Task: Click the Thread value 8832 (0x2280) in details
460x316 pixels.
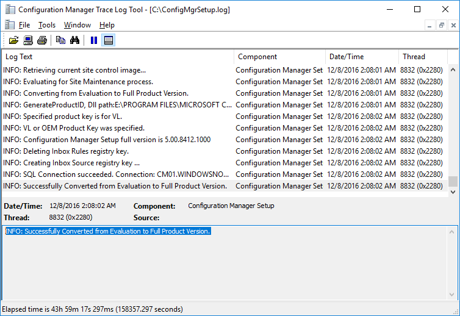Action: (71, 217)
